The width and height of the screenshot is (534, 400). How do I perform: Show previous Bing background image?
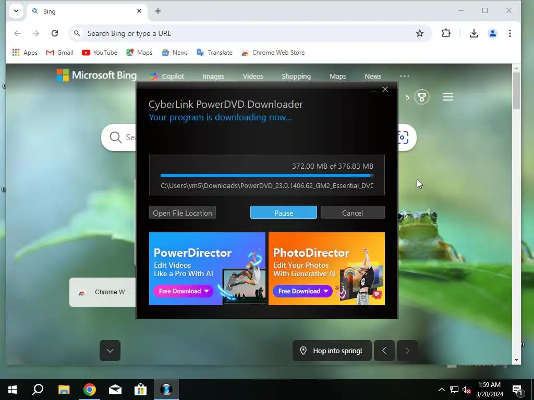[x=384, y=351]
